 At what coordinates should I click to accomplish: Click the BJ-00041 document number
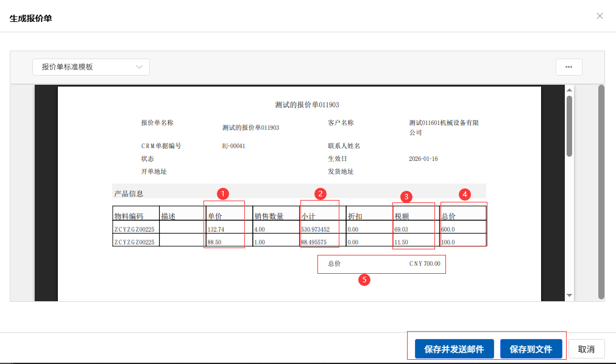(233, 146)
